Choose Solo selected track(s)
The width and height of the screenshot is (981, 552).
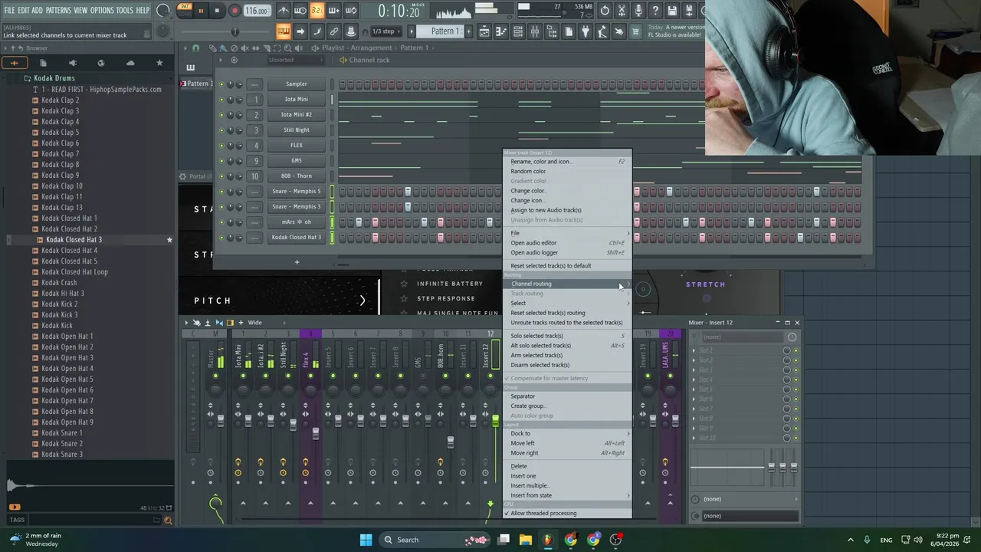567,336
